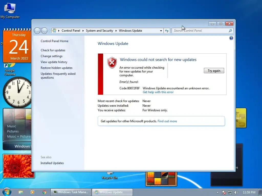The height and width of the screenshot is (196, 262).
Task: Open My Computer desktop icon
Action: pos(10,10)
